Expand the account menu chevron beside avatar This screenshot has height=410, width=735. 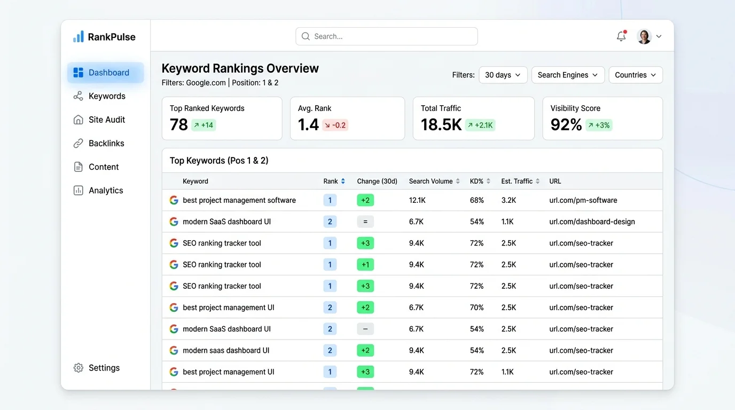[x=659, y=37]
